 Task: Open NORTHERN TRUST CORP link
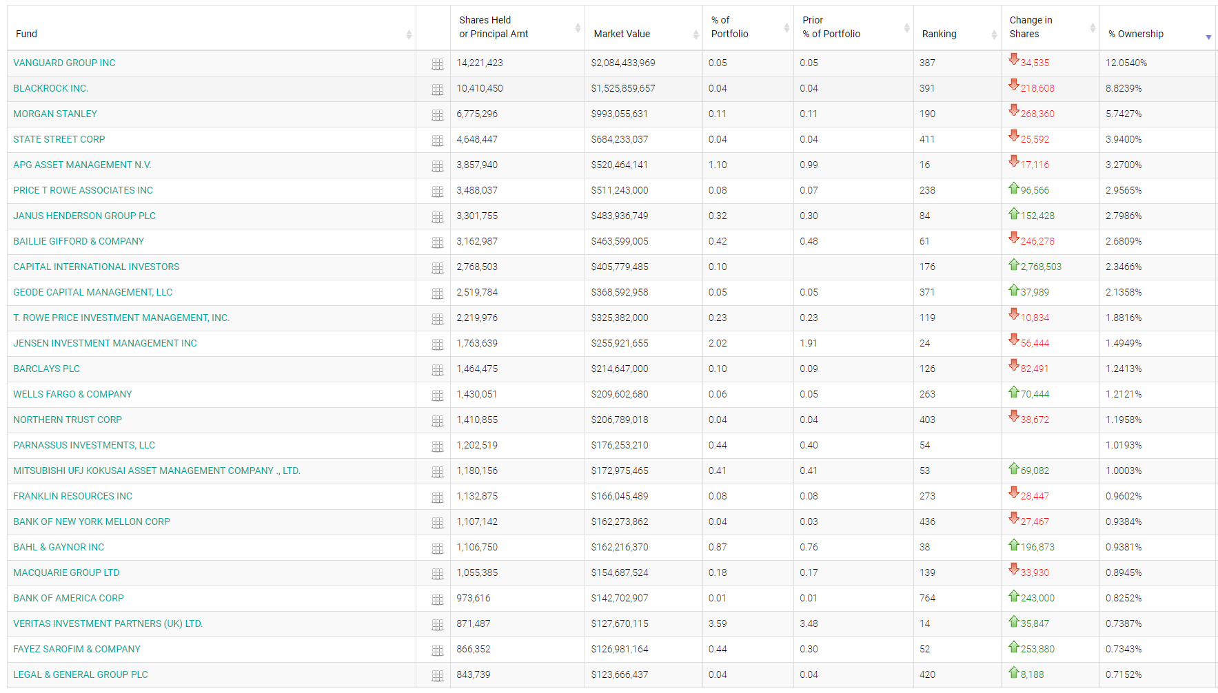coord(68,420)
